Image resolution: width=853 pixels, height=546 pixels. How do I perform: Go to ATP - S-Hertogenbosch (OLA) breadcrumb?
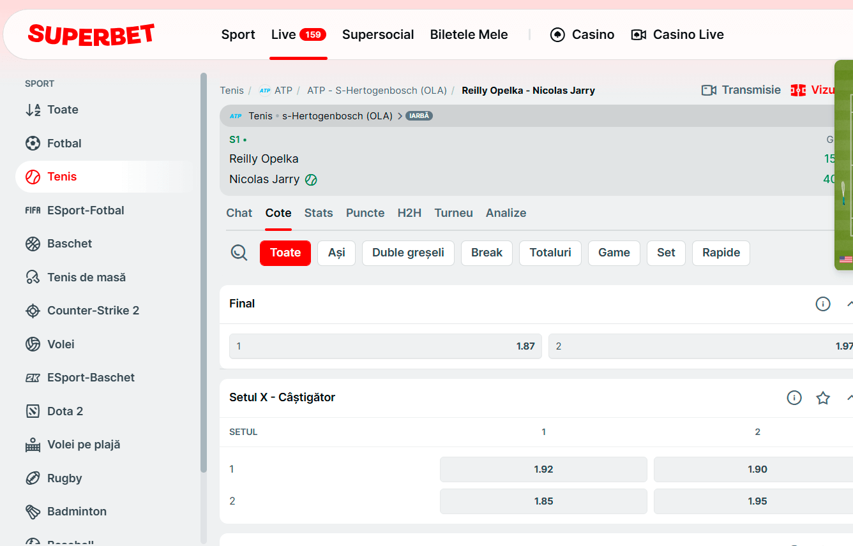[x=377, y=91]
